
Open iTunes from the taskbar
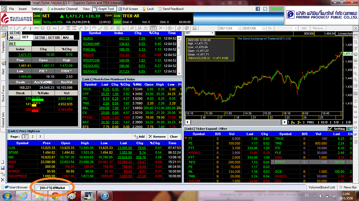[105, 196]
